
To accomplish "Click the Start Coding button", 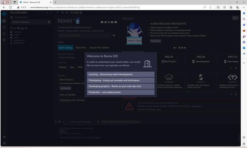I will [65, 48].
